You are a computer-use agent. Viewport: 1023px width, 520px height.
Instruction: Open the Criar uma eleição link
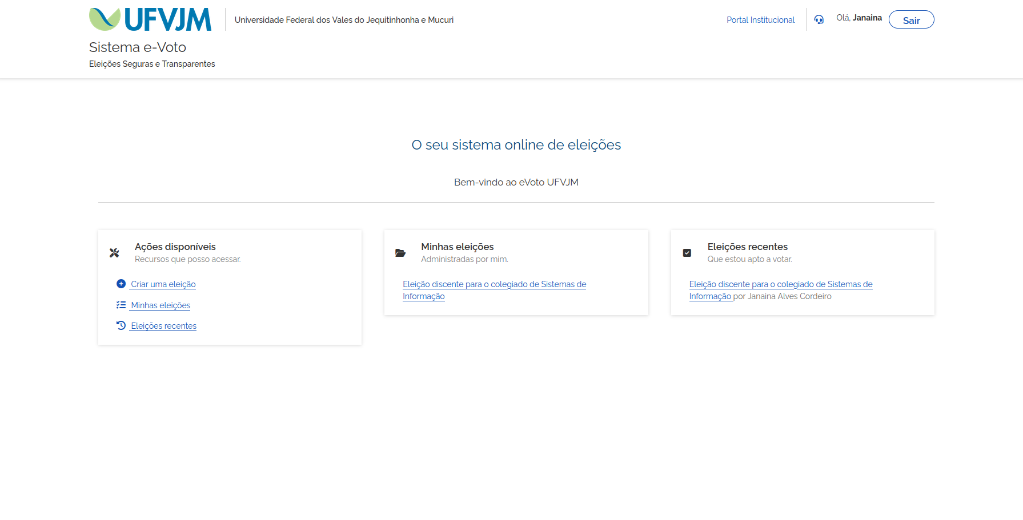[163, 284]
